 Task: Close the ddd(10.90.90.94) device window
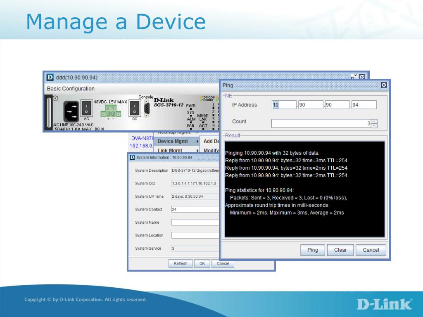pos(362,77)
